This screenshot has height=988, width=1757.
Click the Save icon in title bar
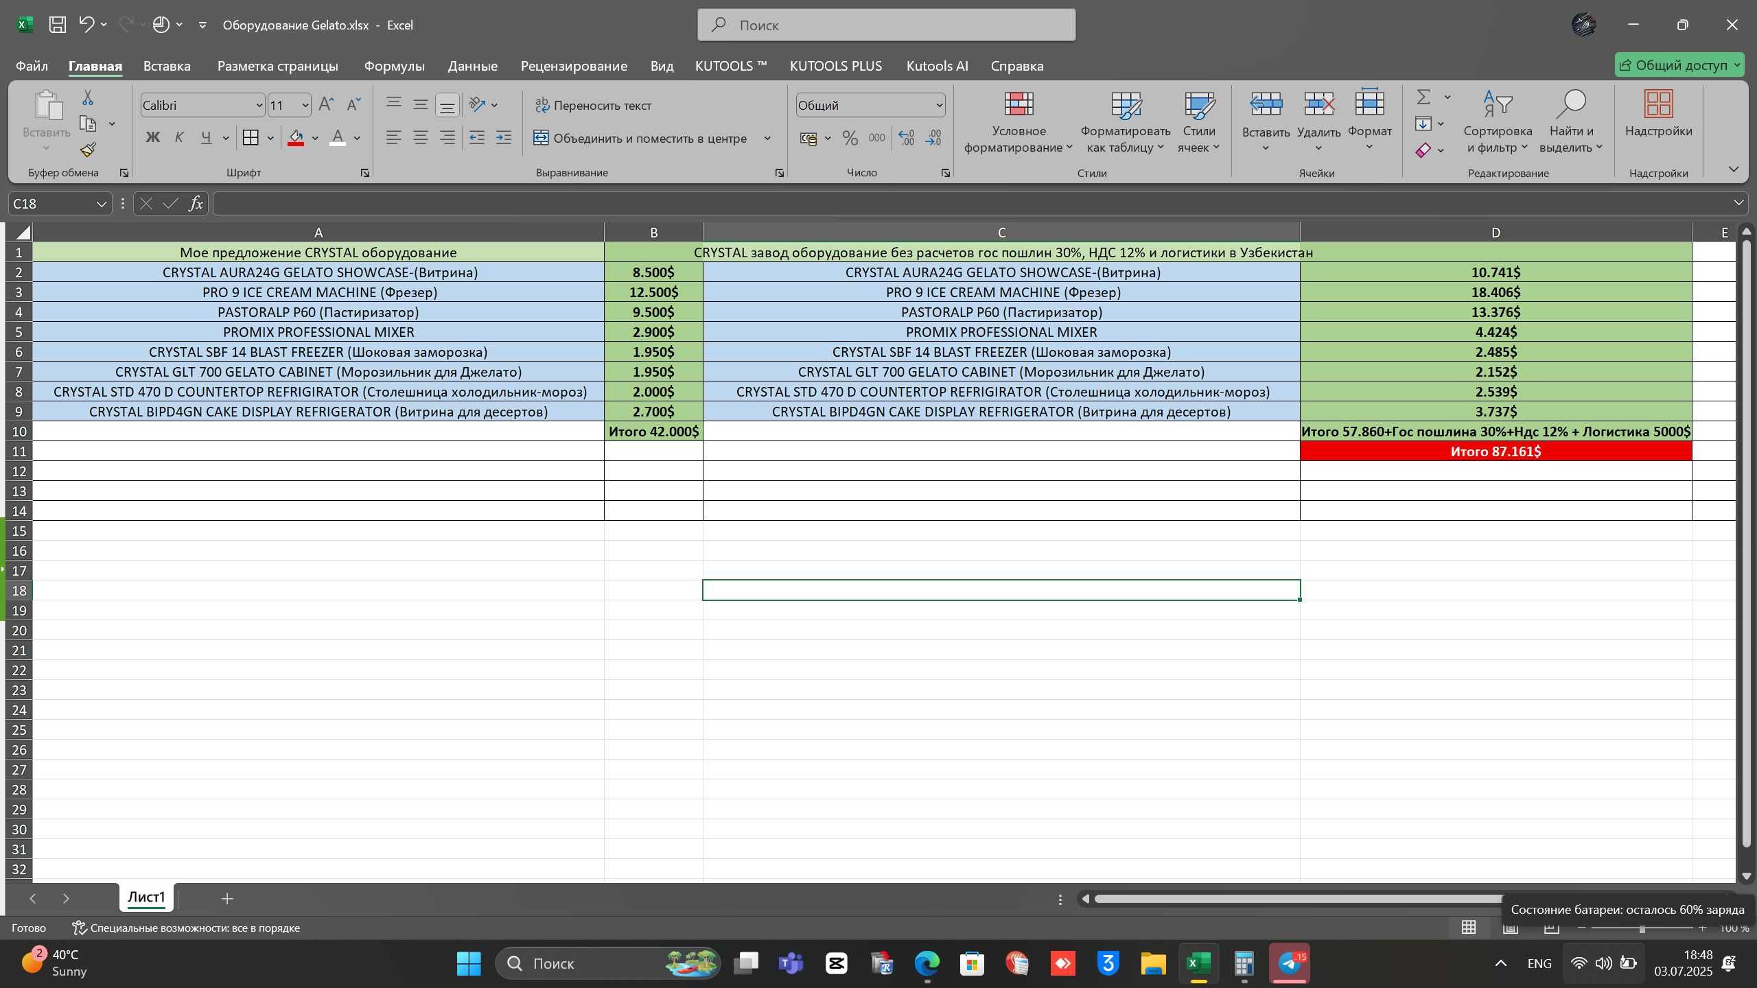[x=58, y=25]
